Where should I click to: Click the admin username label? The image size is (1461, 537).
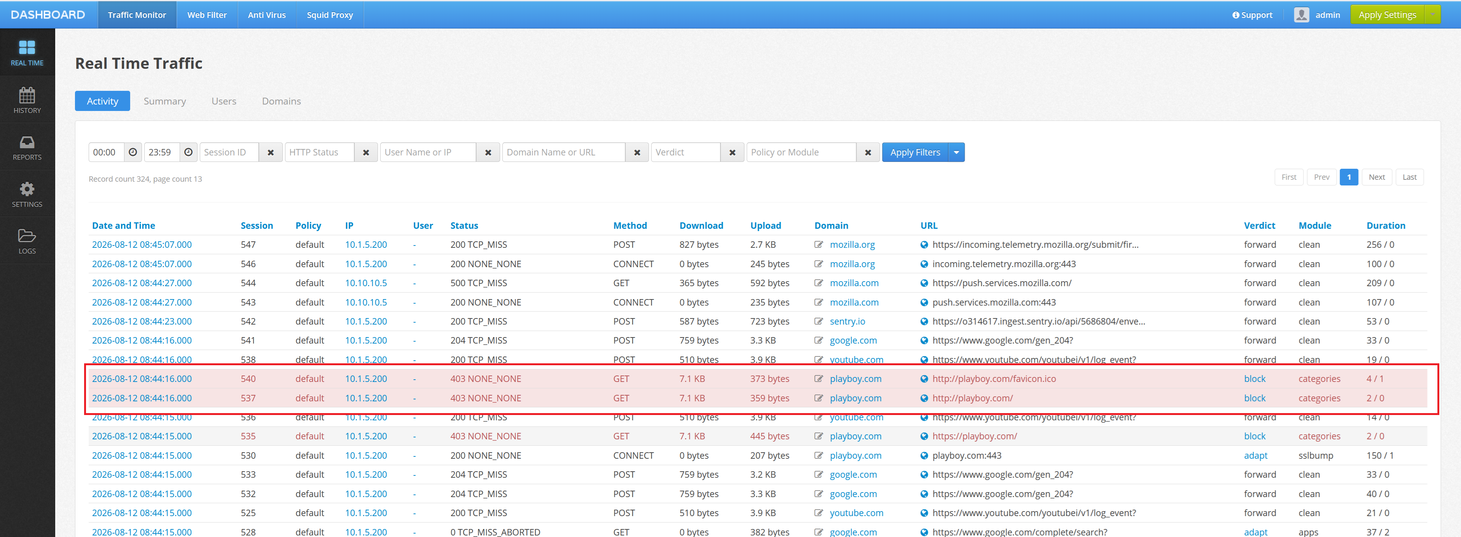(x=1327, y=15)
